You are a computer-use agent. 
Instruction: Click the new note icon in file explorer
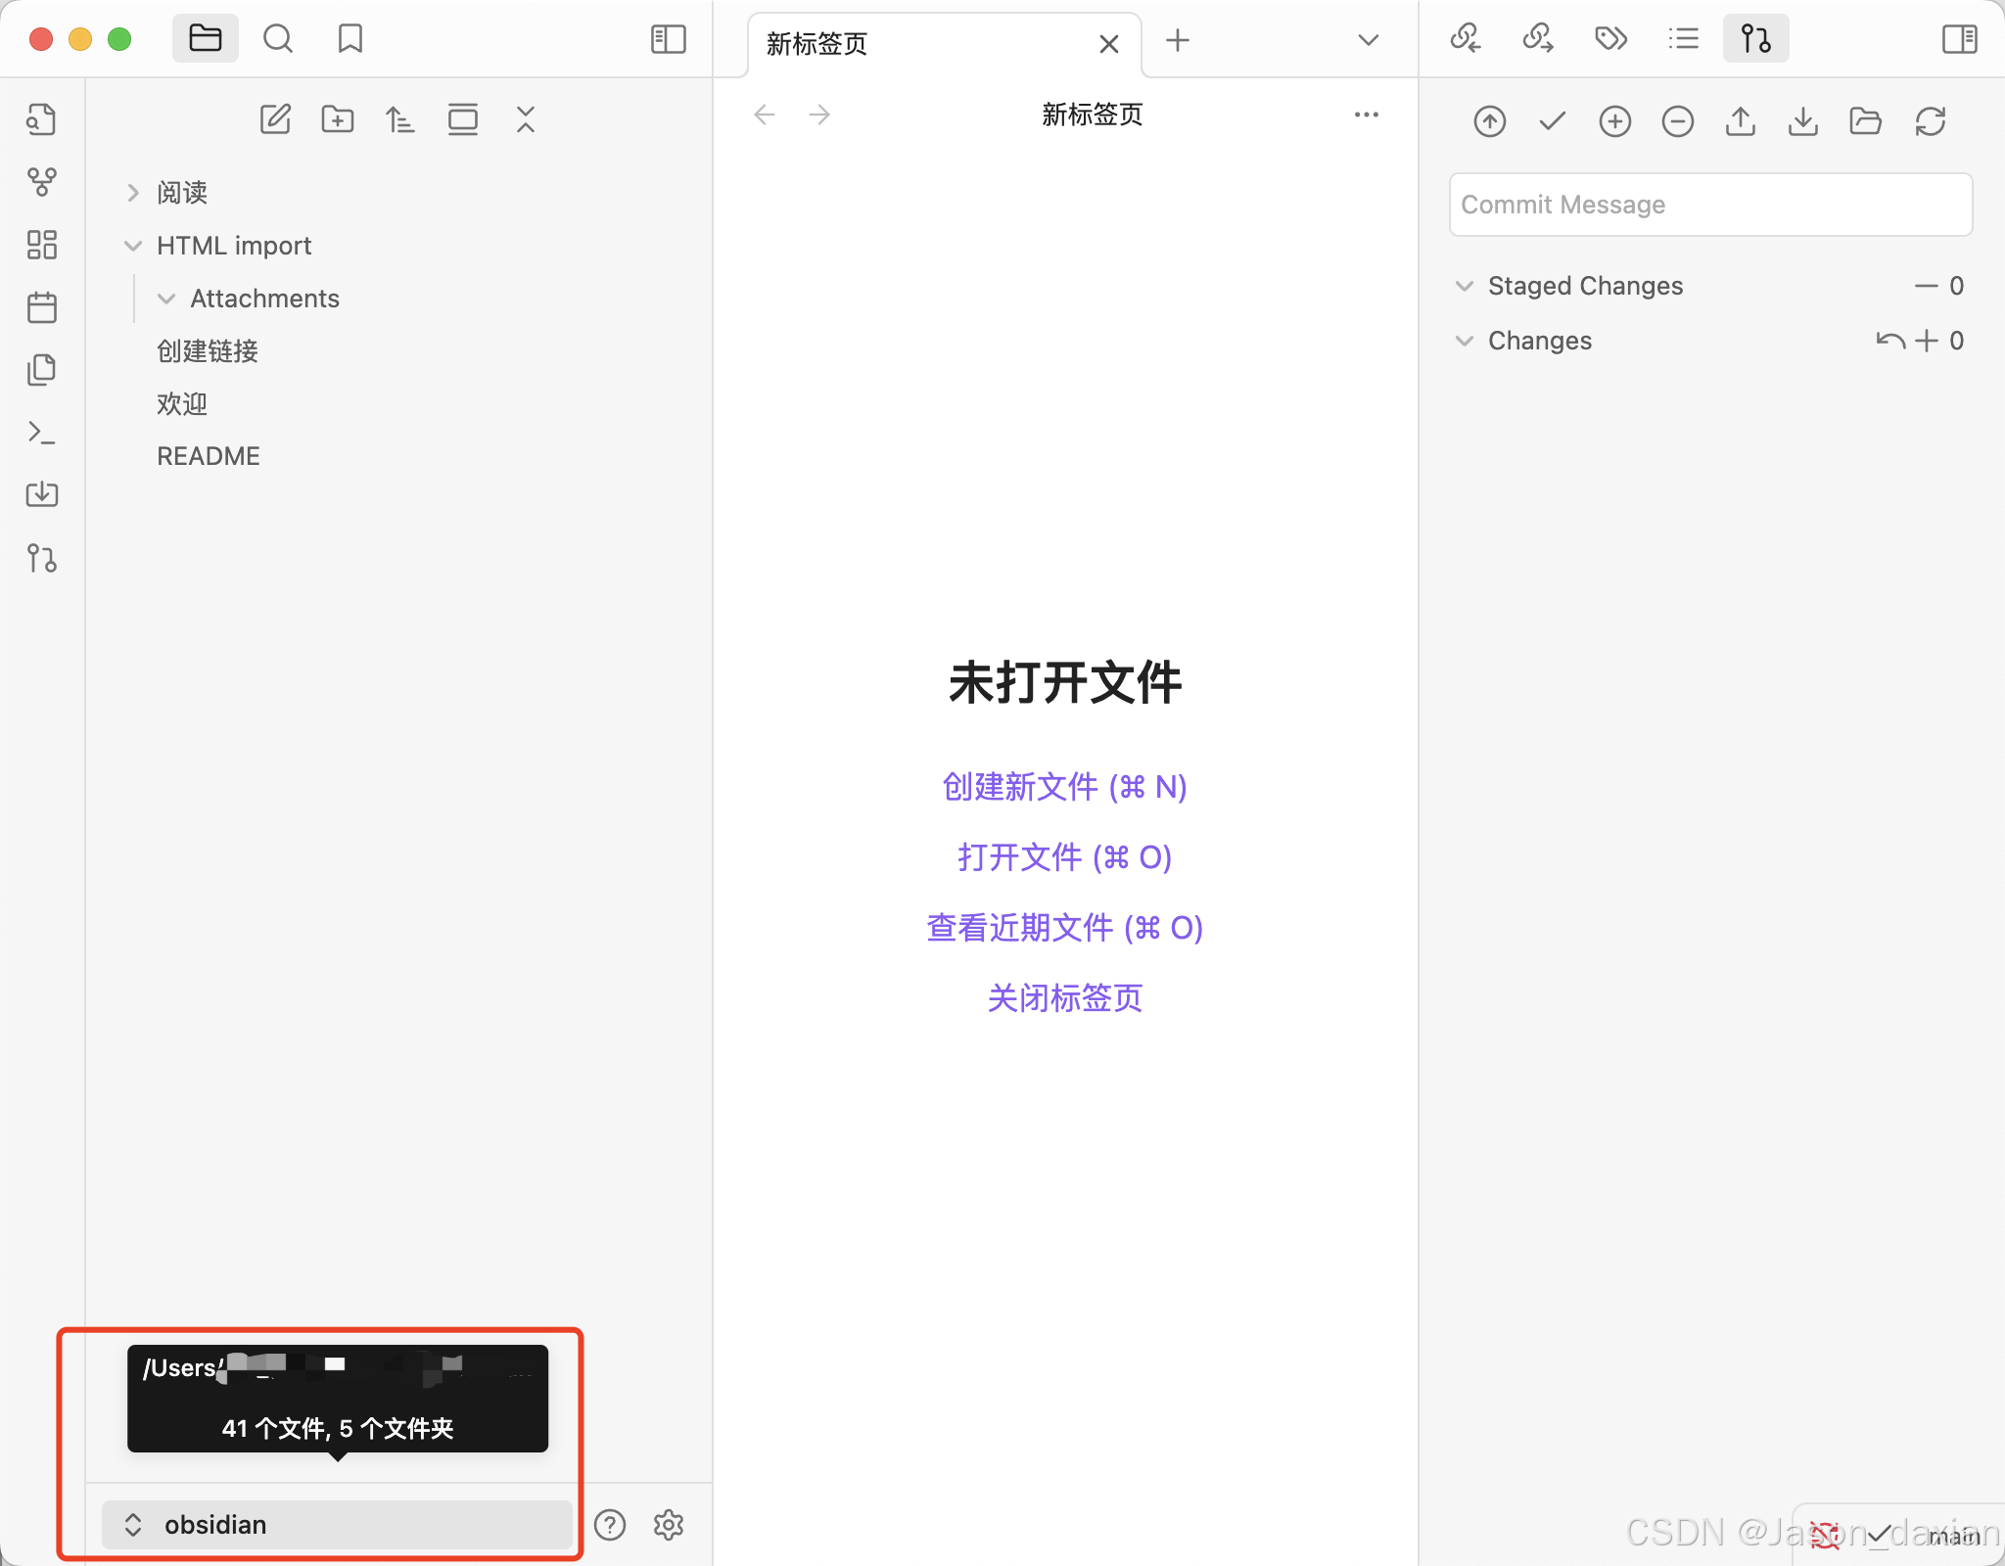coord(275,120)
